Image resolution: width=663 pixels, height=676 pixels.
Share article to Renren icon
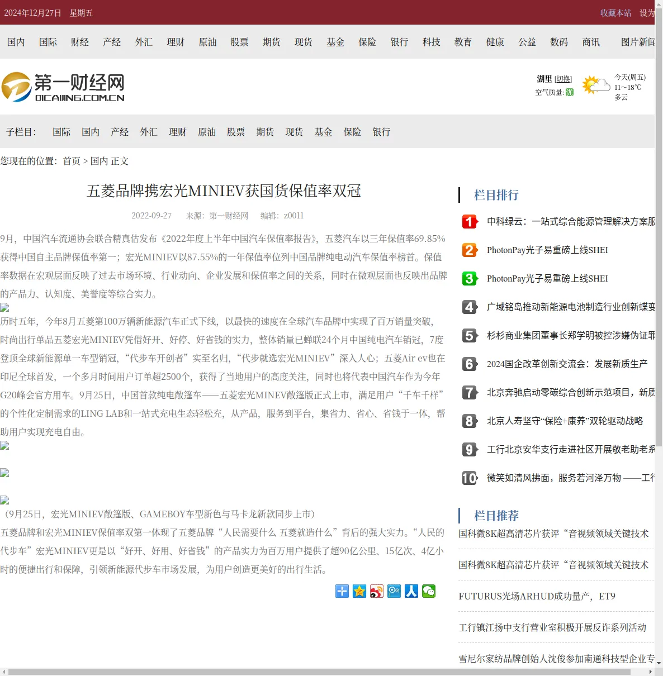(x=411, y=591)
